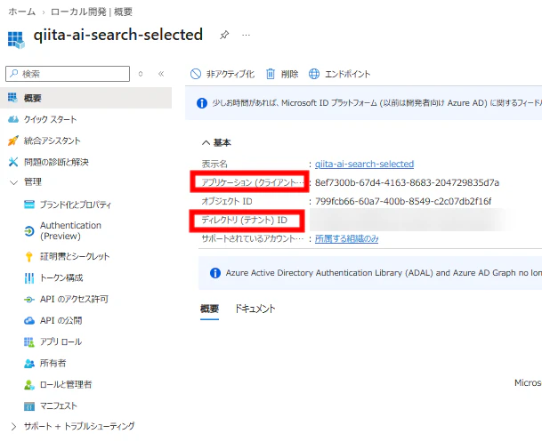Open the 概要 menu item
Viewport: 542px width, 442px height.
pyautogui.click(x=85, y=98)
